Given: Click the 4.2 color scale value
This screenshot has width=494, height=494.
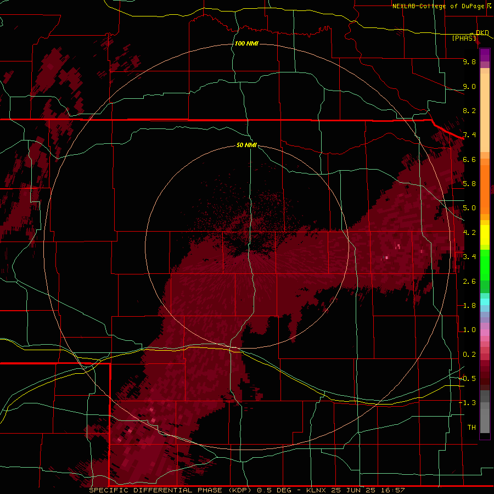Looking at the screenshot, I should click(x=469, y=233).
